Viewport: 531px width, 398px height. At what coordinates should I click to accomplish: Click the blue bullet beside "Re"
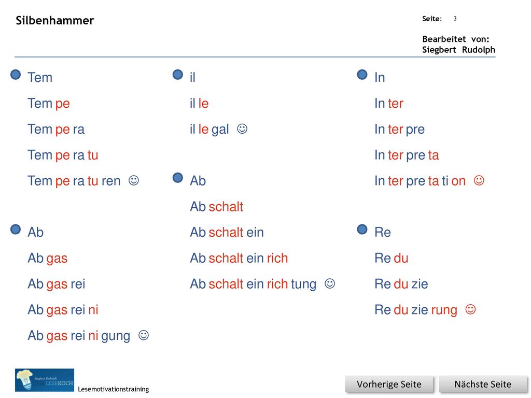coord(362,230)
